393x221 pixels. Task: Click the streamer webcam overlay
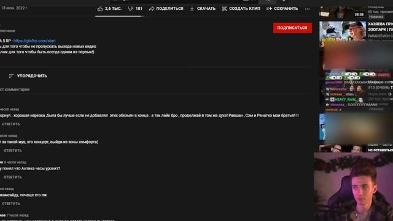pyautogui.click(x=354, y=187)
